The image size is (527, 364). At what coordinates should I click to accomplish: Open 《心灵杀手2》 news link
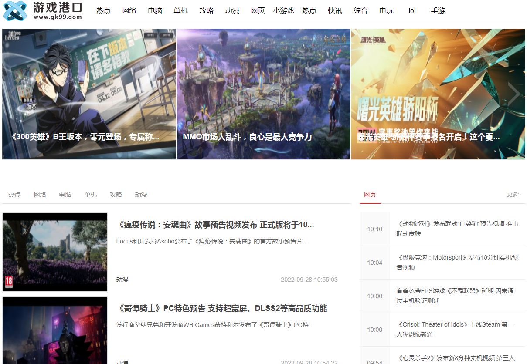(456, 358)
